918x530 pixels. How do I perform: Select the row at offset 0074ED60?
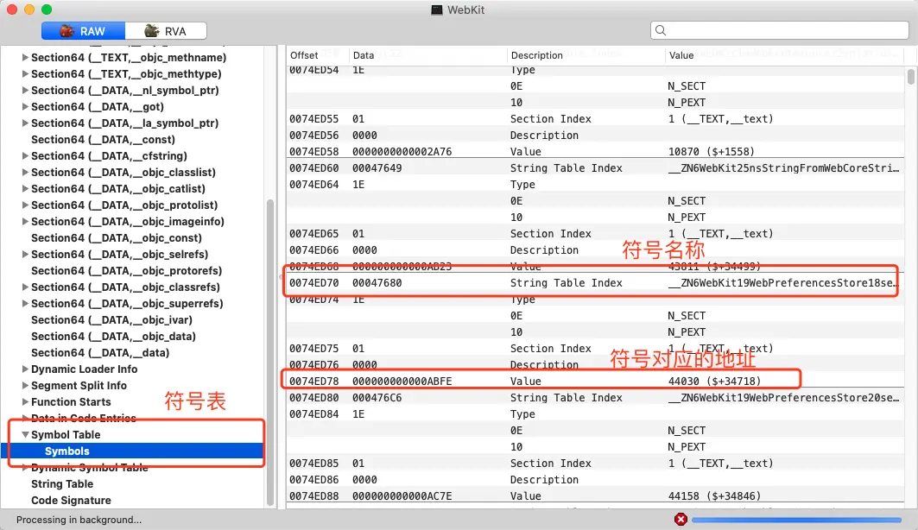[595, 168]
